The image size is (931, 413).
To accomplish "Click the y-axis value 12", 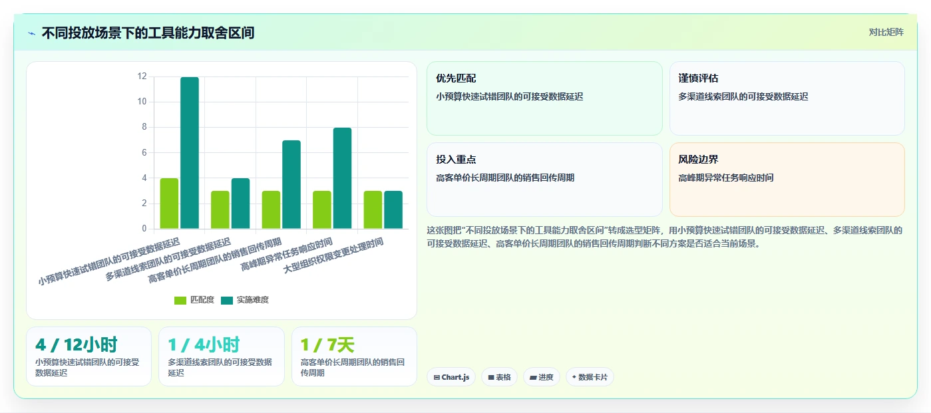I will tap(142, 76).
